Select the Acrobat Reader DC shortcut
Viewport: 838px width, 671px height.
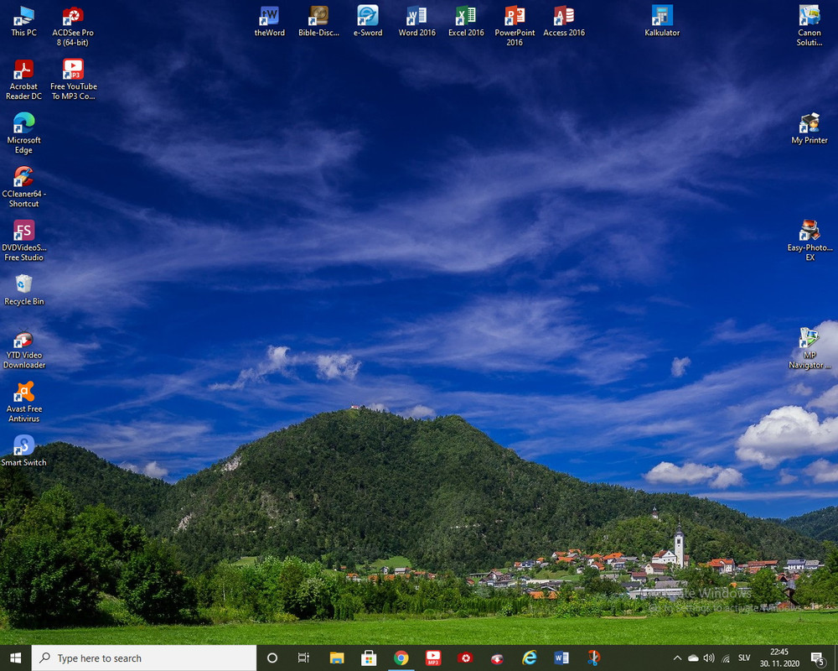point(23,81)
